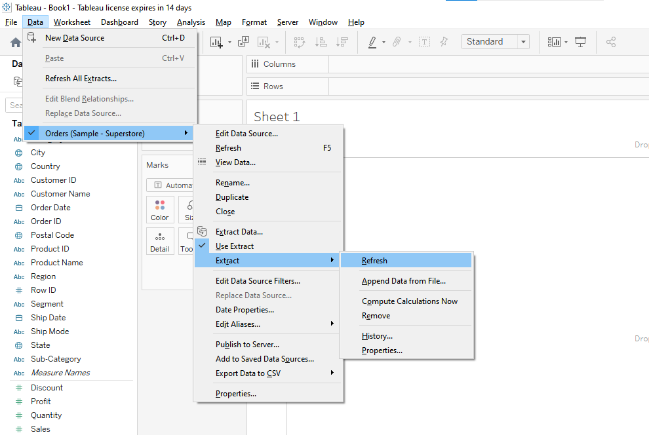
Task: Open the Map menu
Action: [224, 22]
